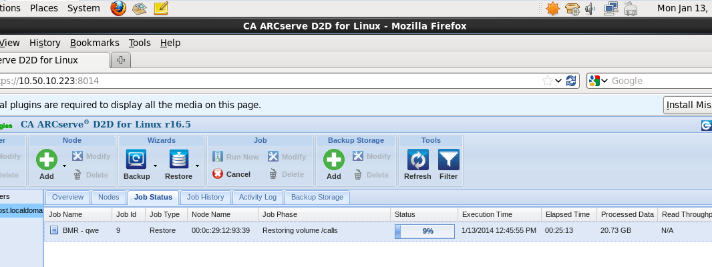Screen dimensions: 712x267
Task: Click the Node Delete trash icon
Action: [77, 174]
